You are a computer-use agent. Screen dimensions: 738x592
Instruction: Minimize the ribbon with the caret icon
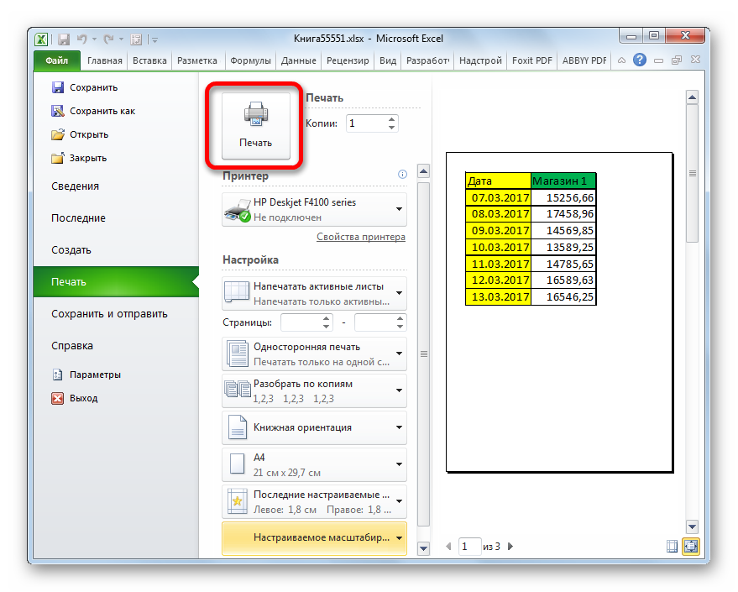tap(622, 60)
